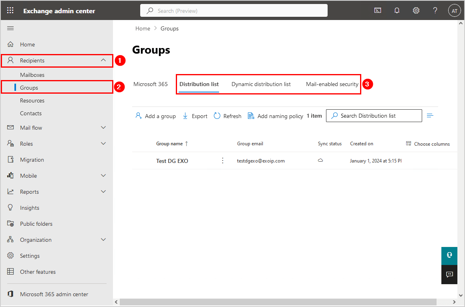Open the notifications bell
The height and width of the screenshot is (307, 465).
397,11
